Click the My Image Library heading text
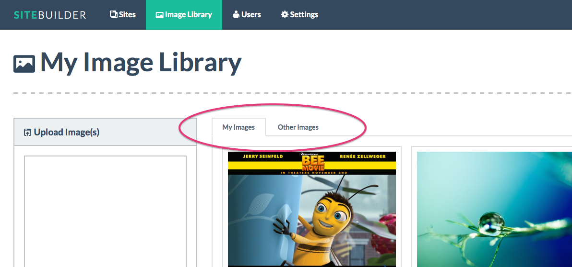Screen dimensions: 572x267 pyautogui.click(x=141, y=63)
